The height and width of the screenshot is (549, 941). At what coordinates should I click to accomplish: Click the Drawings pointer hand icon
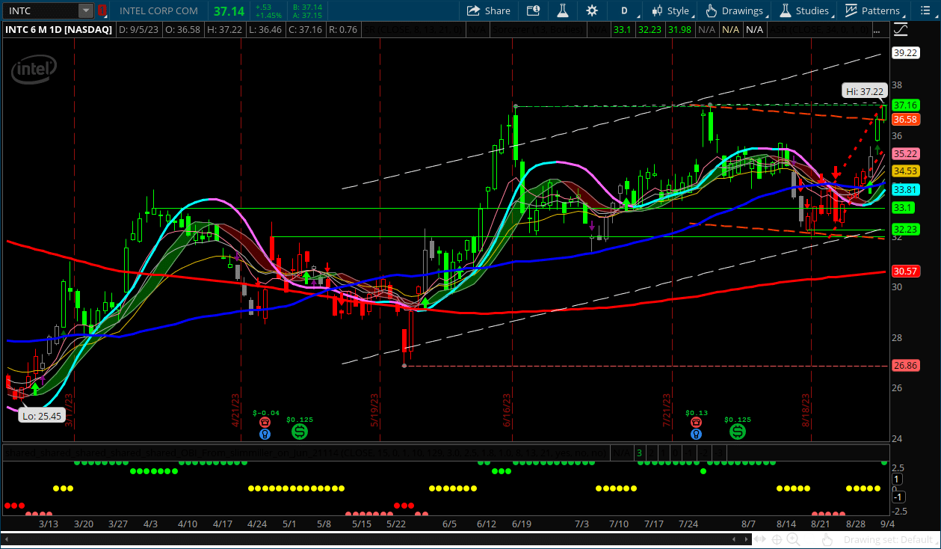pyautogui.click(x=711, y=10)
